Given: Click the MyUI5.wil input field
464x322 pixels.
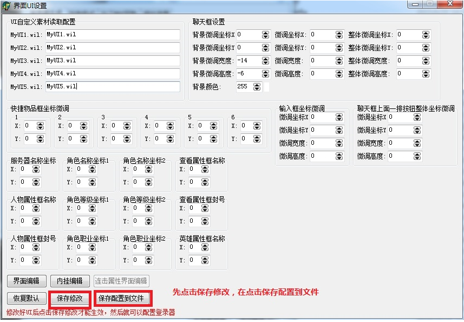Looking at the screenshot, I should tap(113, 87).
